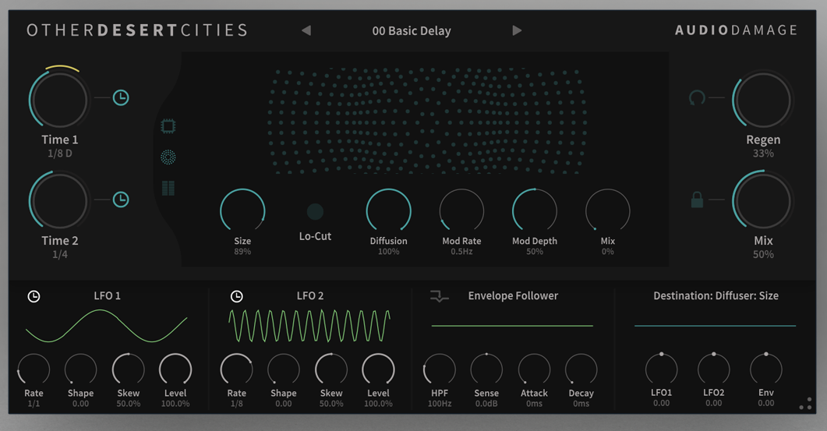
Task: Click the Mod Rate value 0.5Hz
Action: (461, 252)
